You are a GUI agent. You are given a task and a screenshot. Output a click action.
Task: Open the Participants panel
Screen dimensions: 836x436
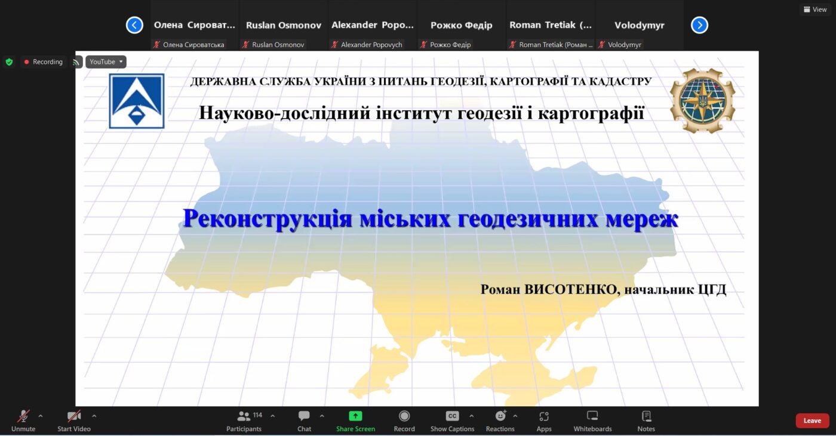coord(244,420)
